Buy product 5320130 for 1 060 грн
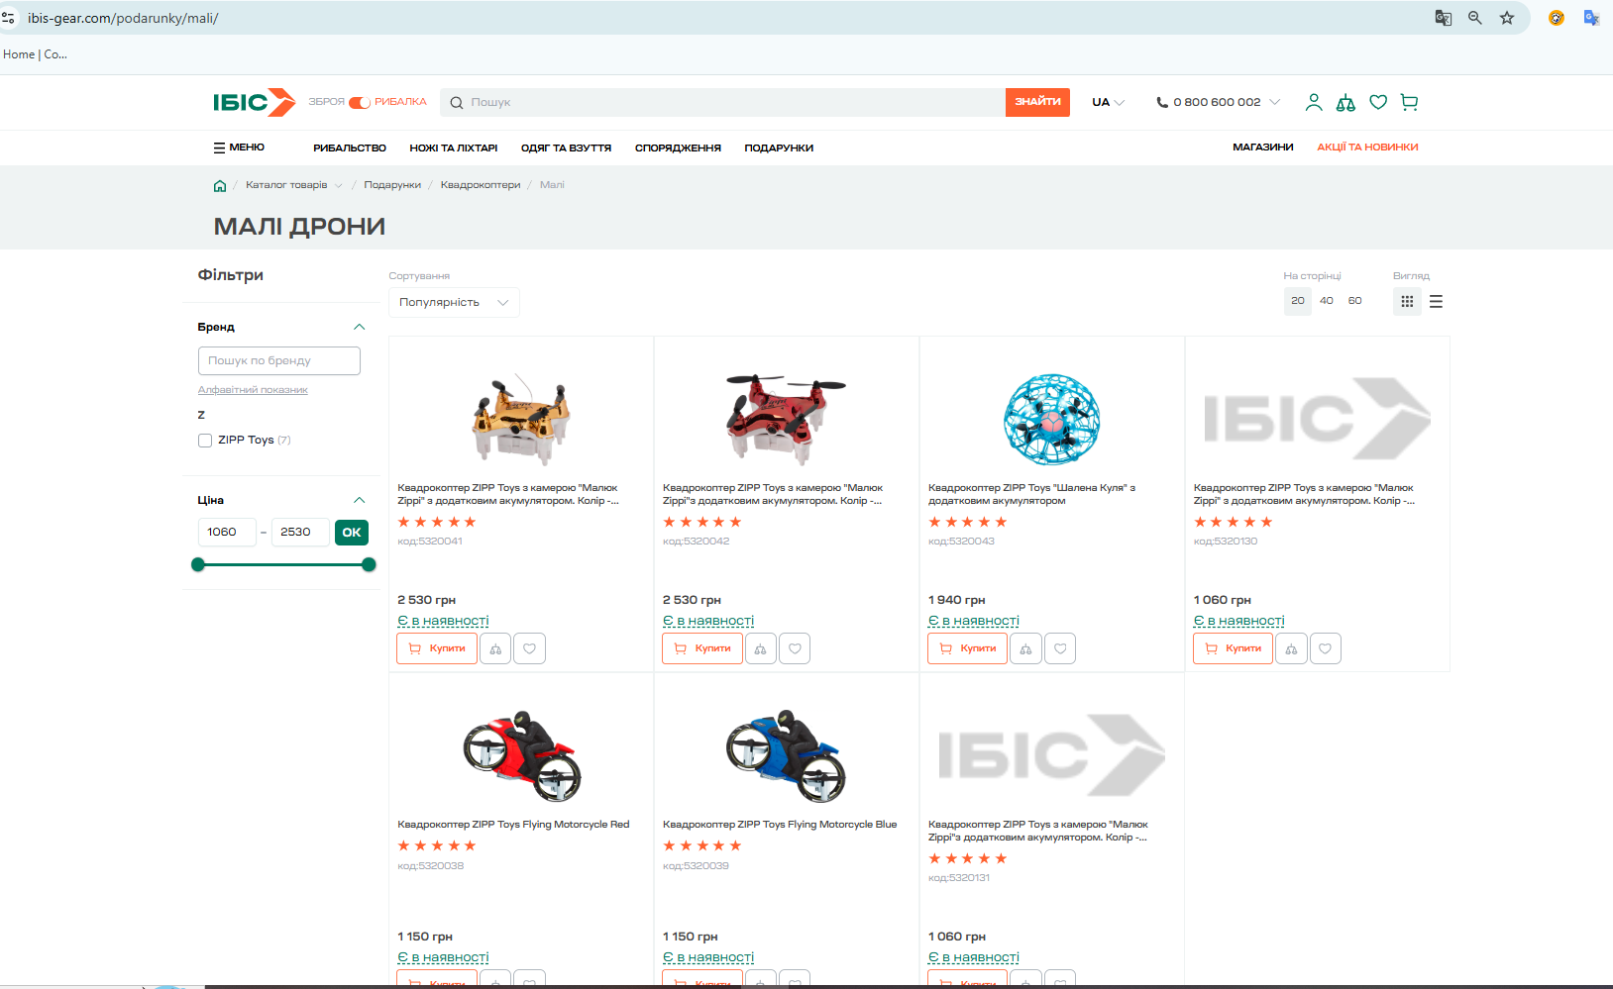The width and height of the screenshot is (1613, 989). [x=1234, y=648]
